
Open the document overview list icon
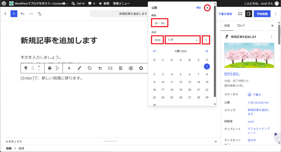click(40, 14)
